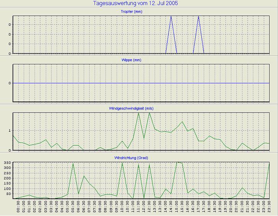This screenshot has height=216, width=278.
Task: Click the 00:30 time axis label
Action: (19, 207)
